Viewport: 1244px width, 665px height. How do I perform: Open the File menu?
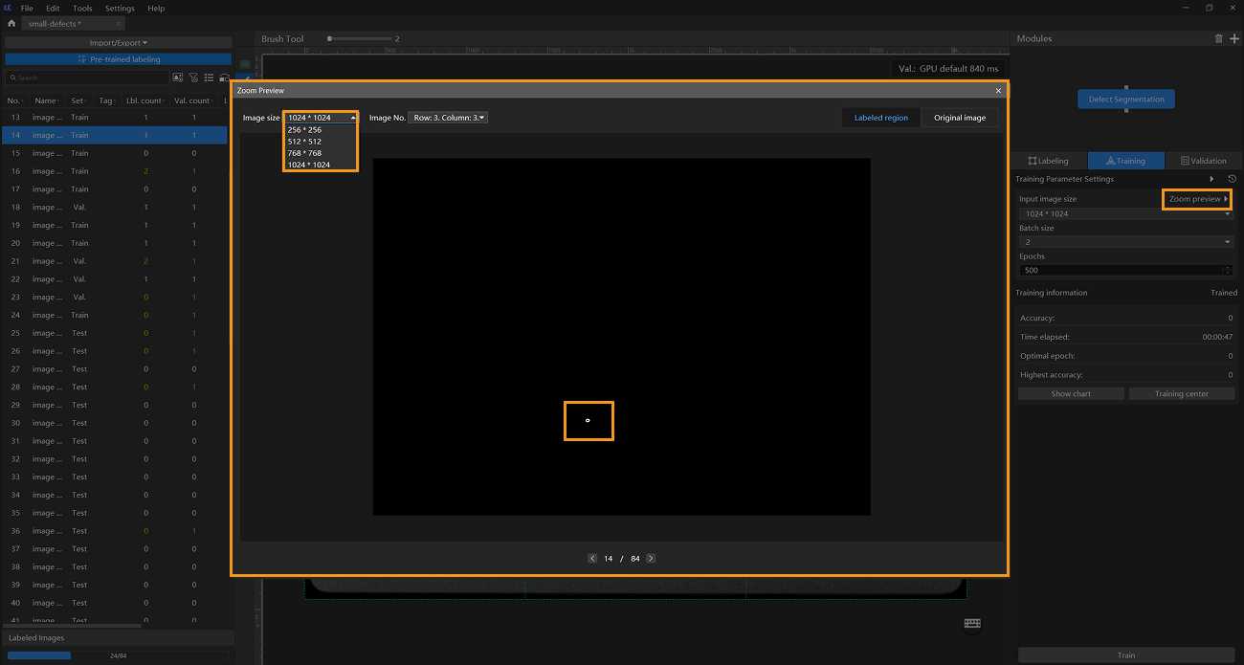tap(27, 8)
